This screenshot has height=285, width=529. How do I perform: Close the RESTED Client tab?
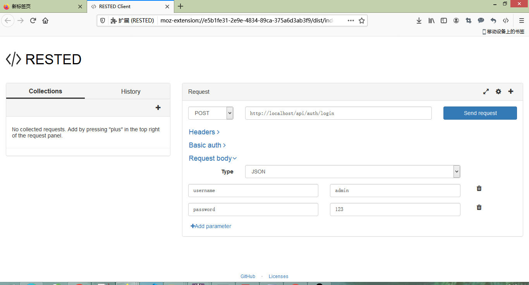click(167, 7)
